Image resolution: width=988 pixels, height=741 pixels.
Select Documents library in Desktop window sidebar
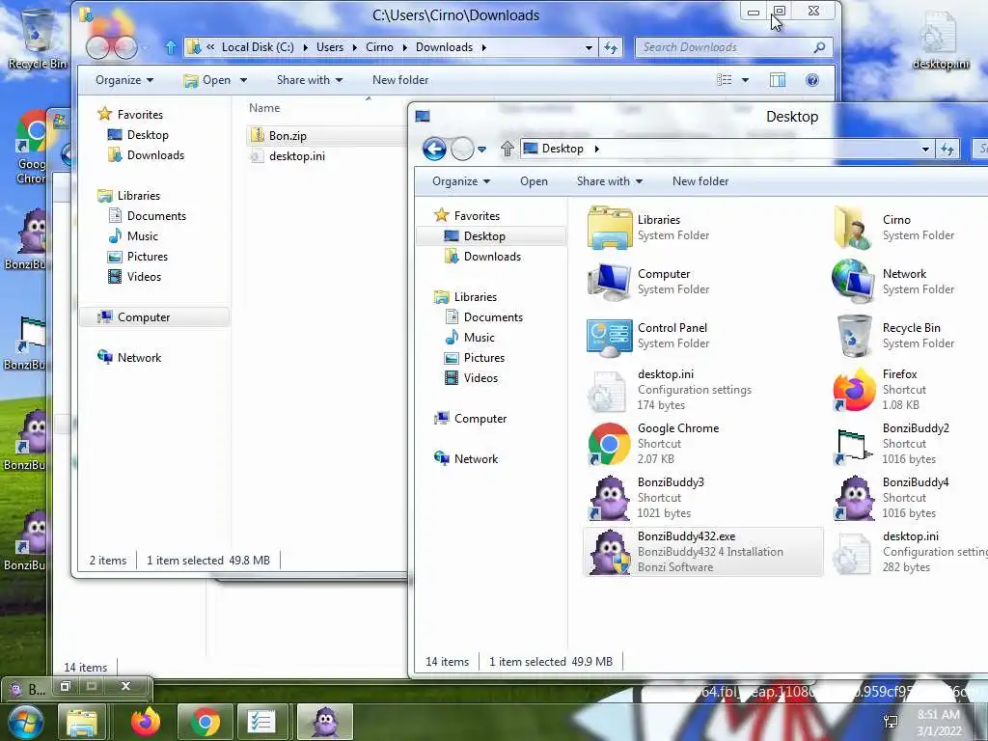pos(485,316)
